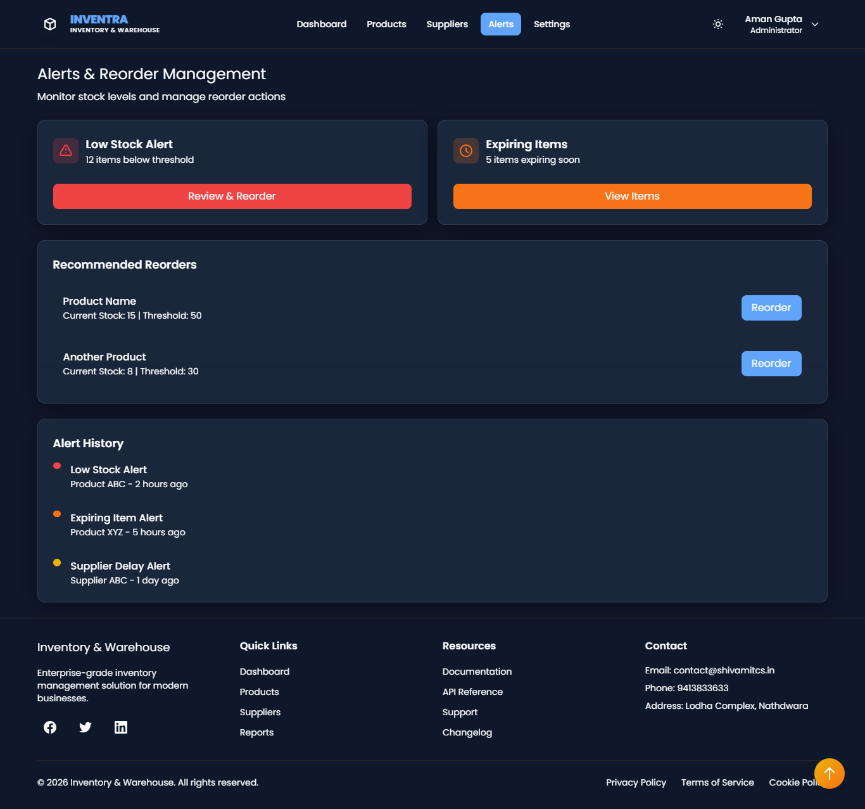This screenshot has width=865, height=809.
Task: Click the INVENTRA brand name text
Action: (x=99, y=20)
